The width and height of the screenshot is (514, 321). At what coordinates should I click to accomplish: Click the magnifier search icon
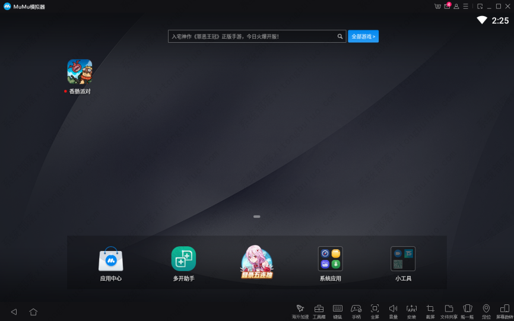(x=340, y=36)
